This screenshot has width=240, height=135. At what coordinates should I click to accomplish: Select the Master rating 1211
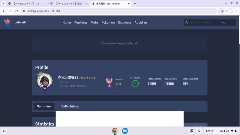click(118, 84)
